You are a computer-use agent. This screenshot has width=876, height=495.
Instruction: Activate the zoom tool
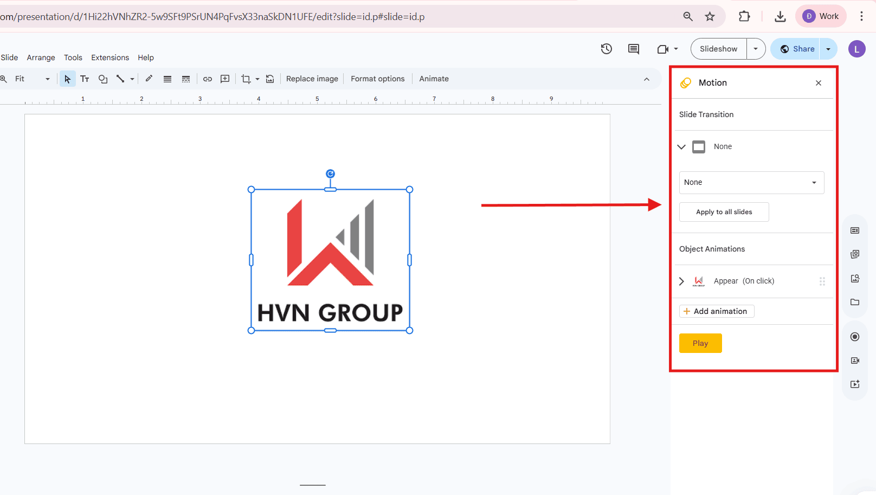click(x=4, y=79)
